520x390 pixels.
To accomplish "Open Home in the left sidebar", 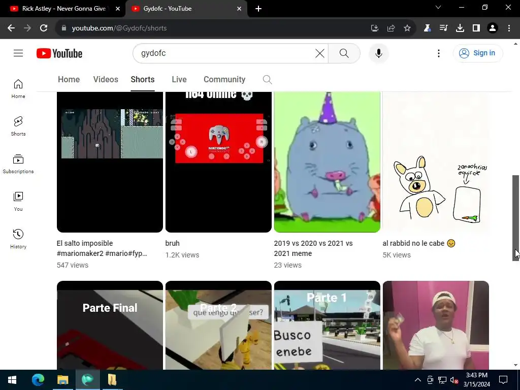I will tap(18, 89).
